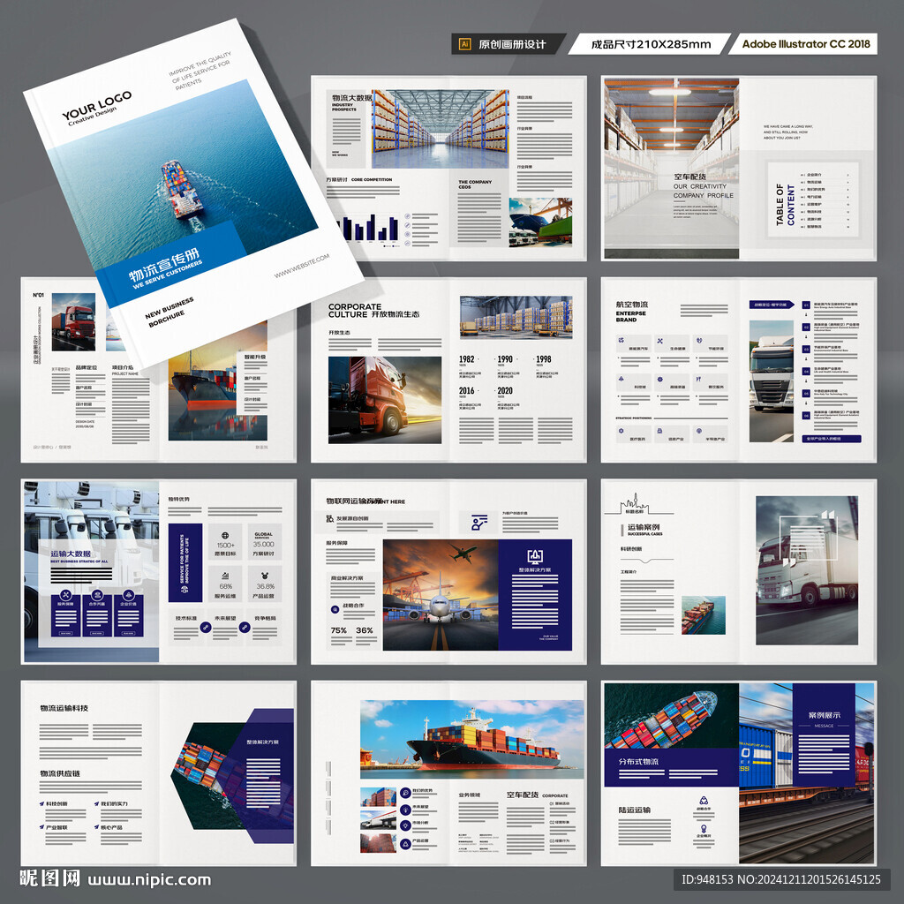Click the orange Ai icon in the top banner
This screenshot has width=904, height=904.
[464, 44]
